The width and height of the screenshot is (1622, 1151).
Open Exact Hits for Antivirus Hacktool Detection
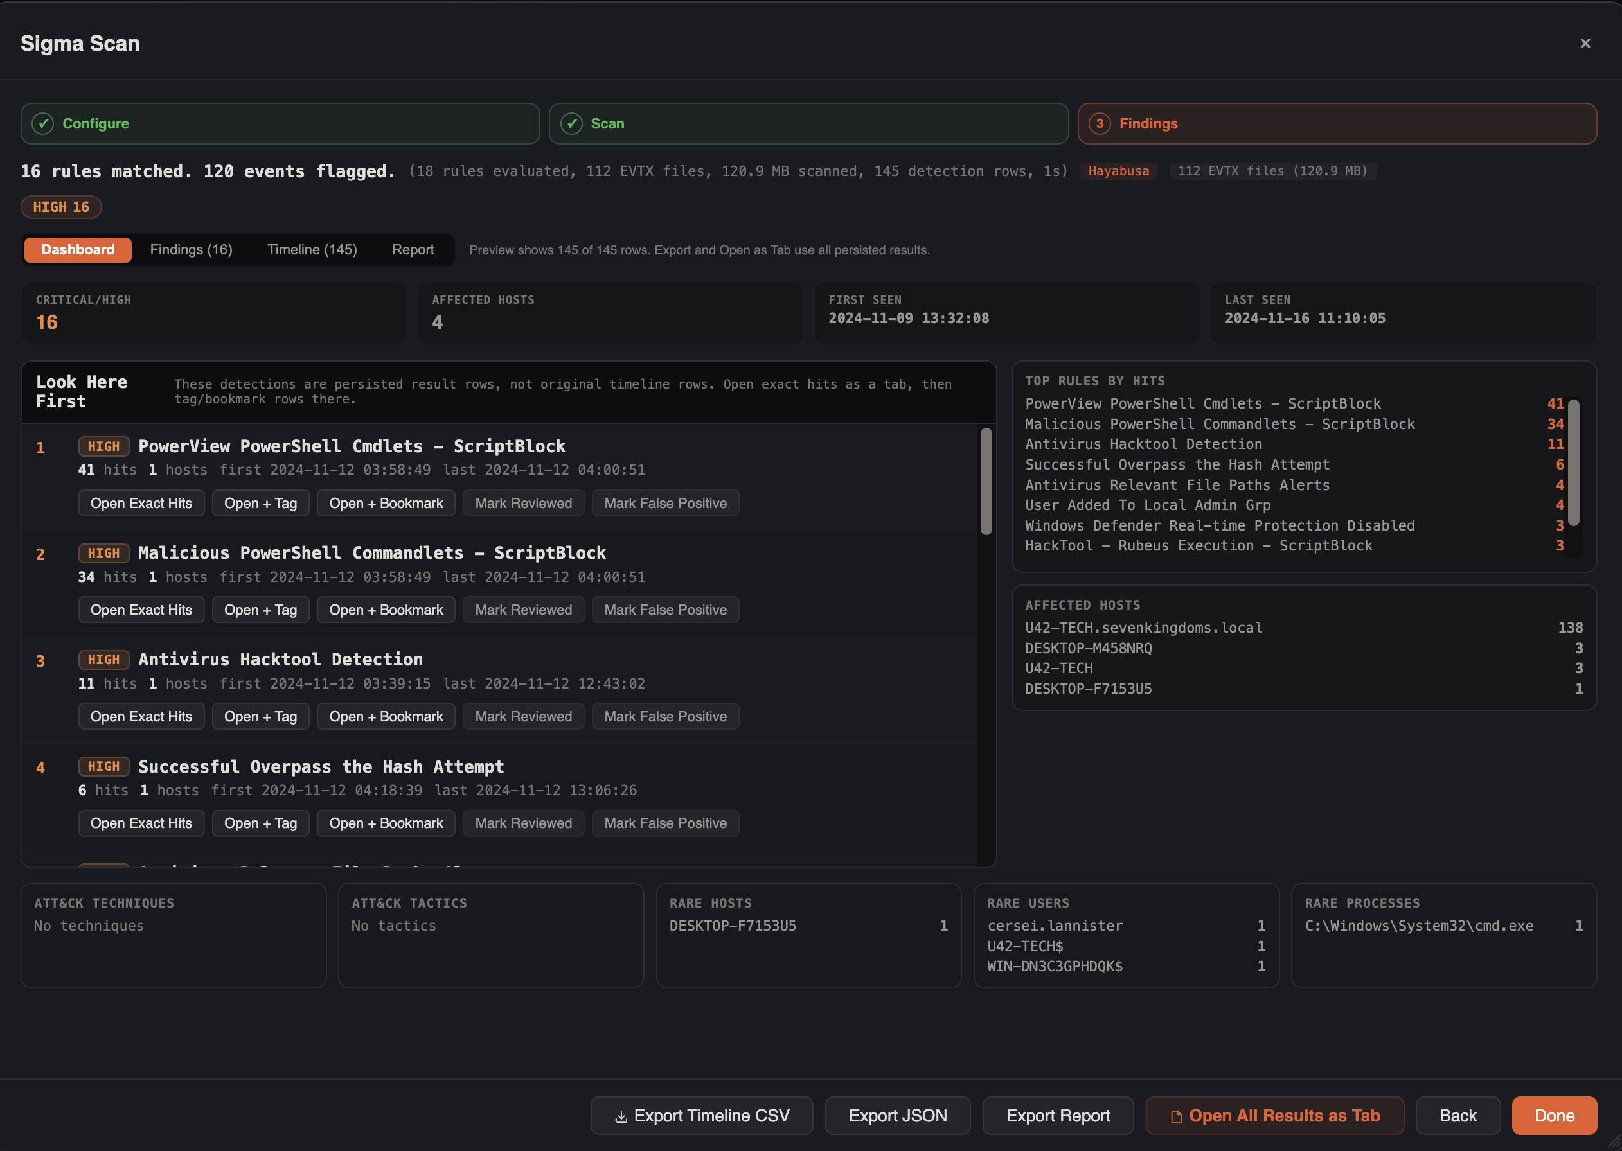tap(141, 717)
